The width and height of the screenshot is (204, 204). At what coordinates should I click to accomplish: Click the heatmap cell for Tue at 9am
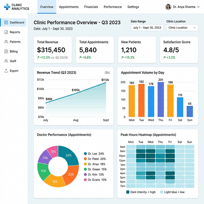coord(141,151)
